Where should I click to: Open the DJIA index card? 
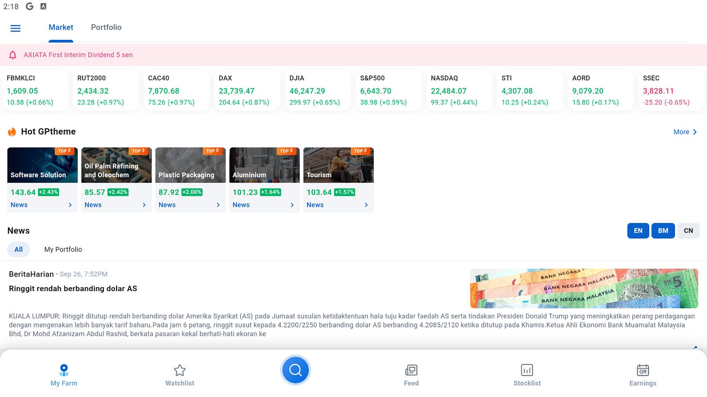[318, 90]
